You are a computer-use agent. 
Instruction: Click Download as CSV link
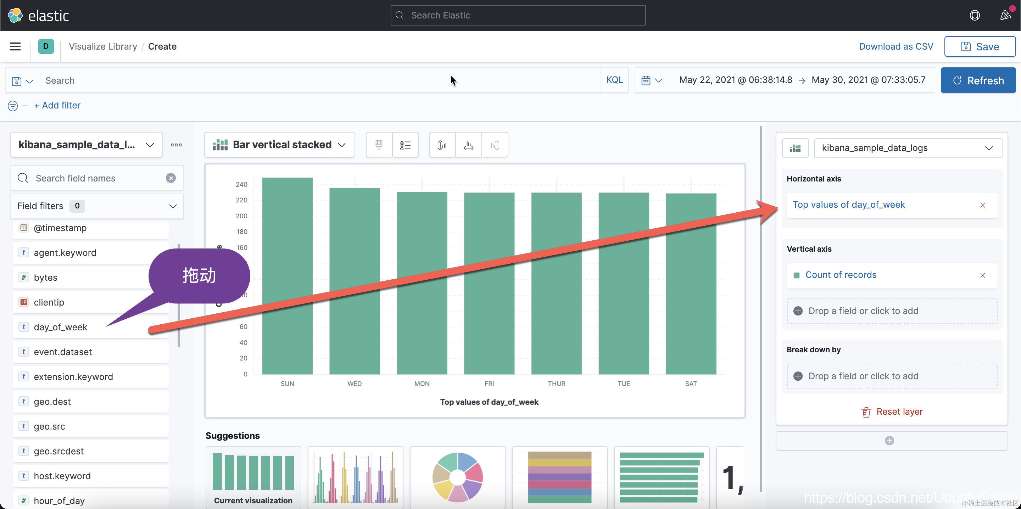[x=896, y=46]
